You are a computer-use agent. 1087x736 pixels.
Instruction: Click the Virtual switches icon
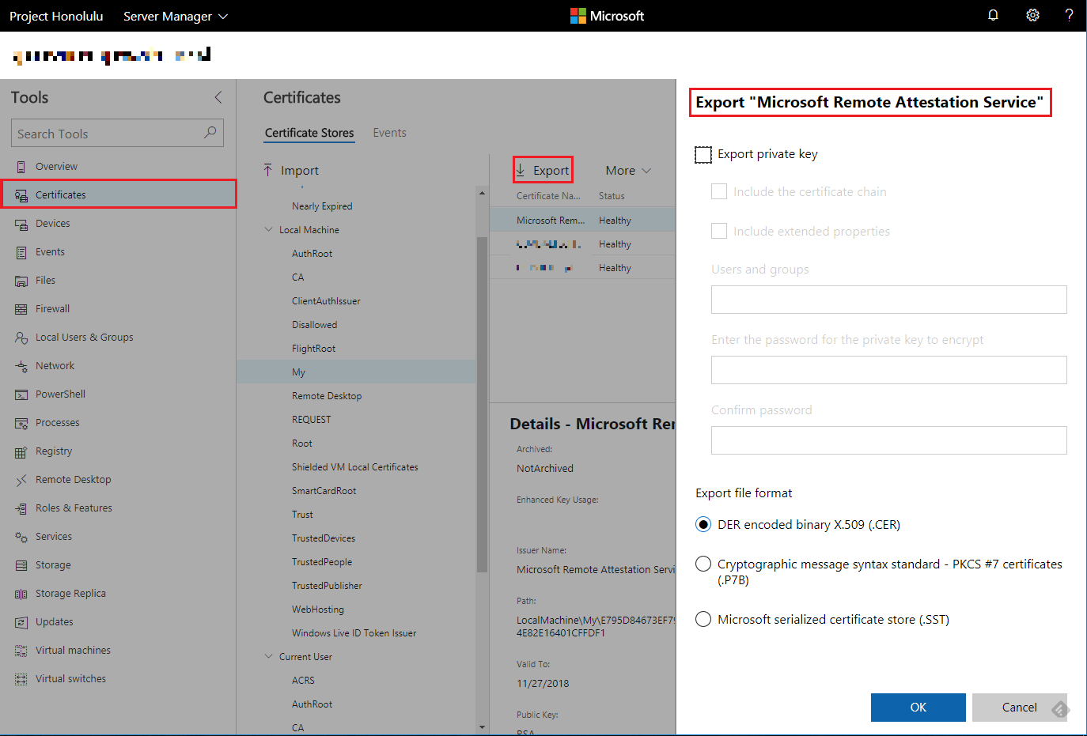click(21, 679)
